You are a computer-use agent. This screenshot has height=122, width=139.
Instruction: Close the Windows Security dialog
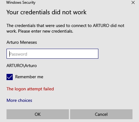[x=133, y=2]
